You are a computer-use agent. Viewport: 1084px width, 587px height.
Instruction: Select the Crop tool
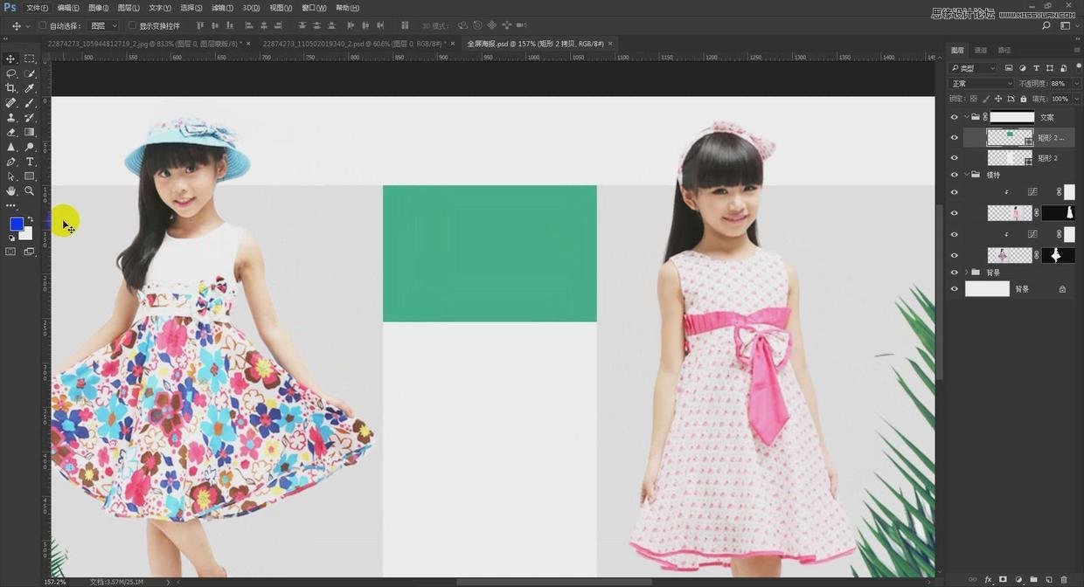pyautogui.click(x=11, y=88)
